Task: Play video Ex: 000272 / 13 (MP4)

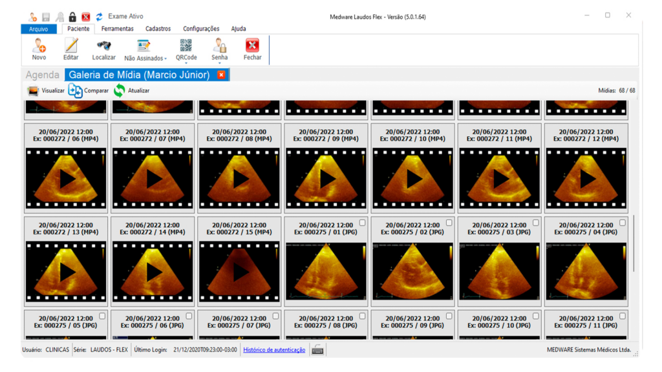Action: point(66,272)
